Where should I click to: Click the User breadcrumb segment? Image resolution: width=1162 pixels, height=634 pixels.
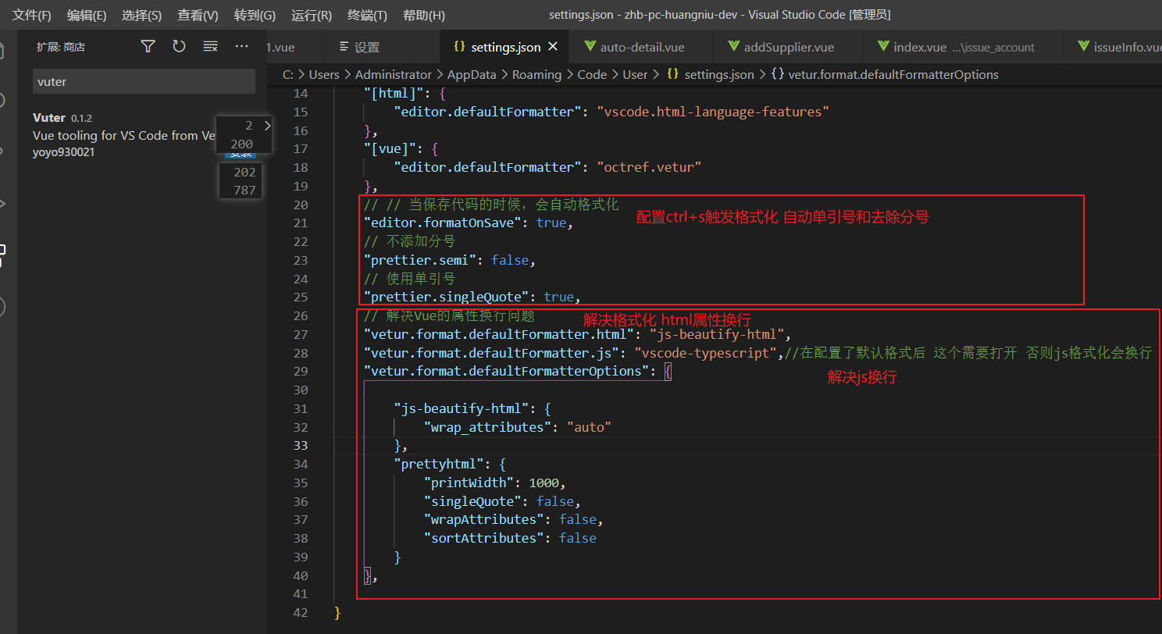click(635, 74)
